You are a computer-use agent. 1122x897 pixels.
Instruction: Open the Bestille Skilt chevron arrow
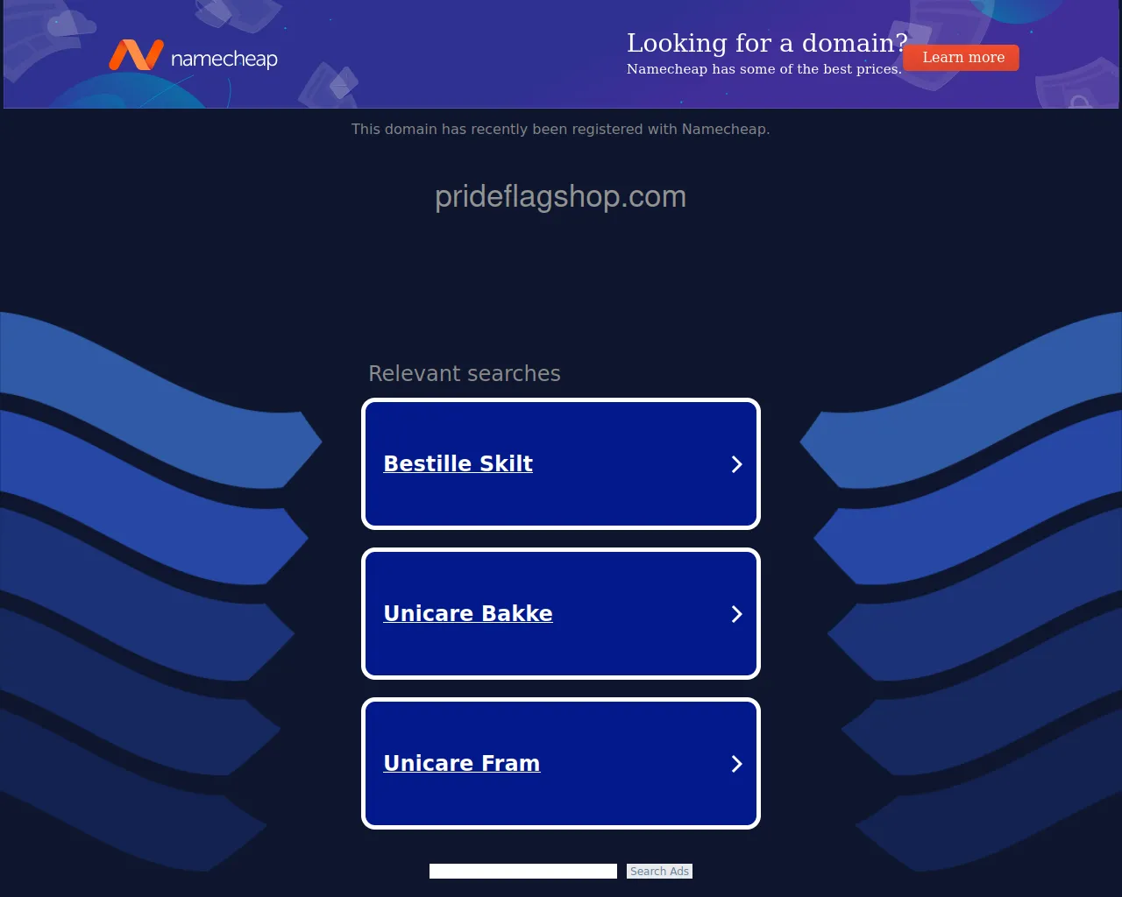coord(736,464)
